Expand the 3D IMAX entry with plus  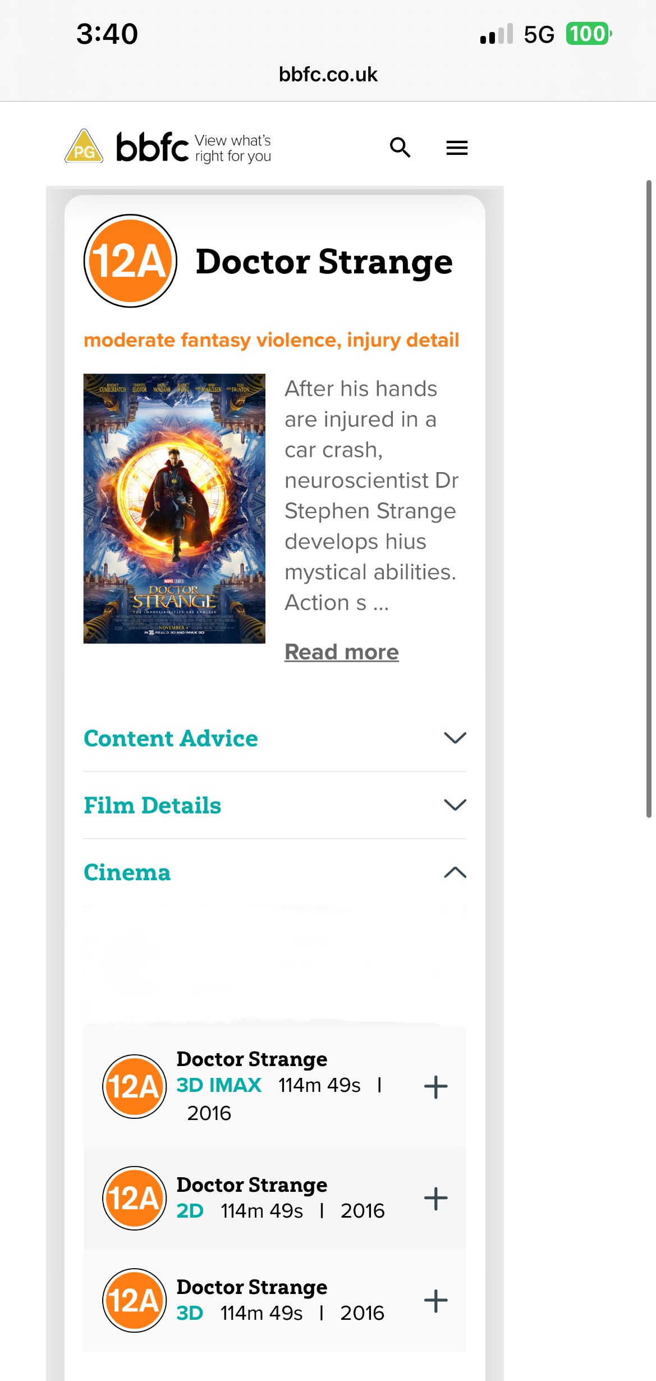(x=436, y=1087)
